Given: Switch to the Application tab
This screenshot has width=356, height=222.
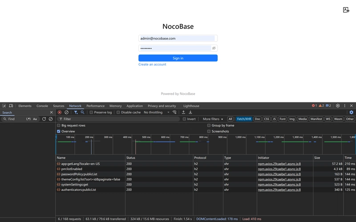Looking at the screenshot, I should 135,106.
